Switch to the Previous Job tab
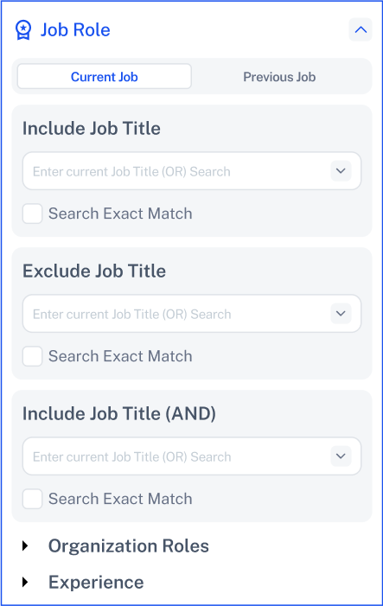 click(x=279, y=77)
